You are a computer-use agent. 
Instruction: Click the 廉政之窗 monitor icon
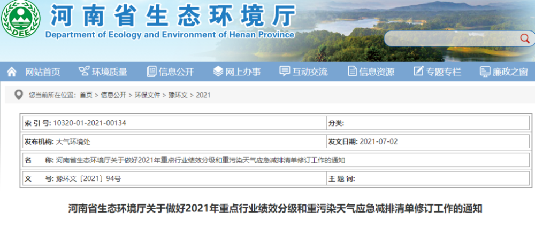coord(485,72)
